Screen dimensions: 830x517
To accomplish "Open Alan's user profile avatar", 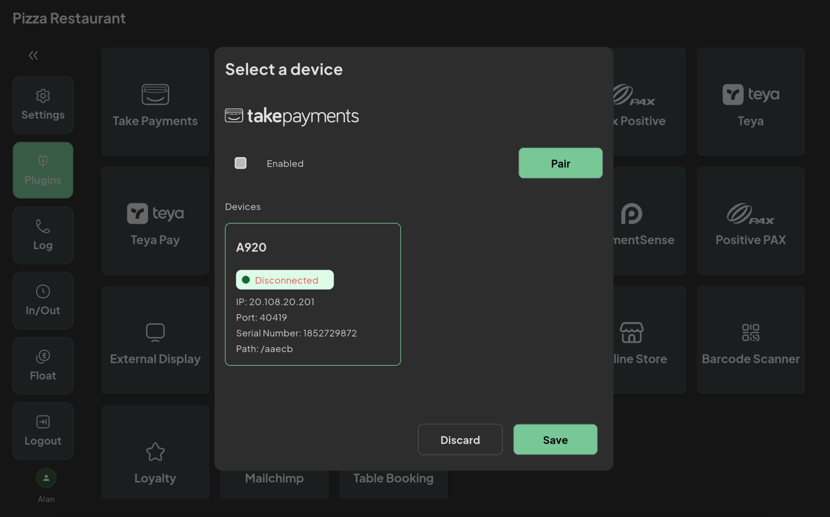I will tap(46, 478).
